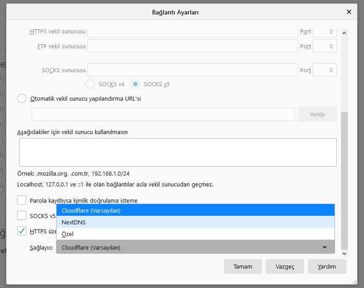
Task: Enable automatic proxy configuration URL option
Action: pos(21,98)
